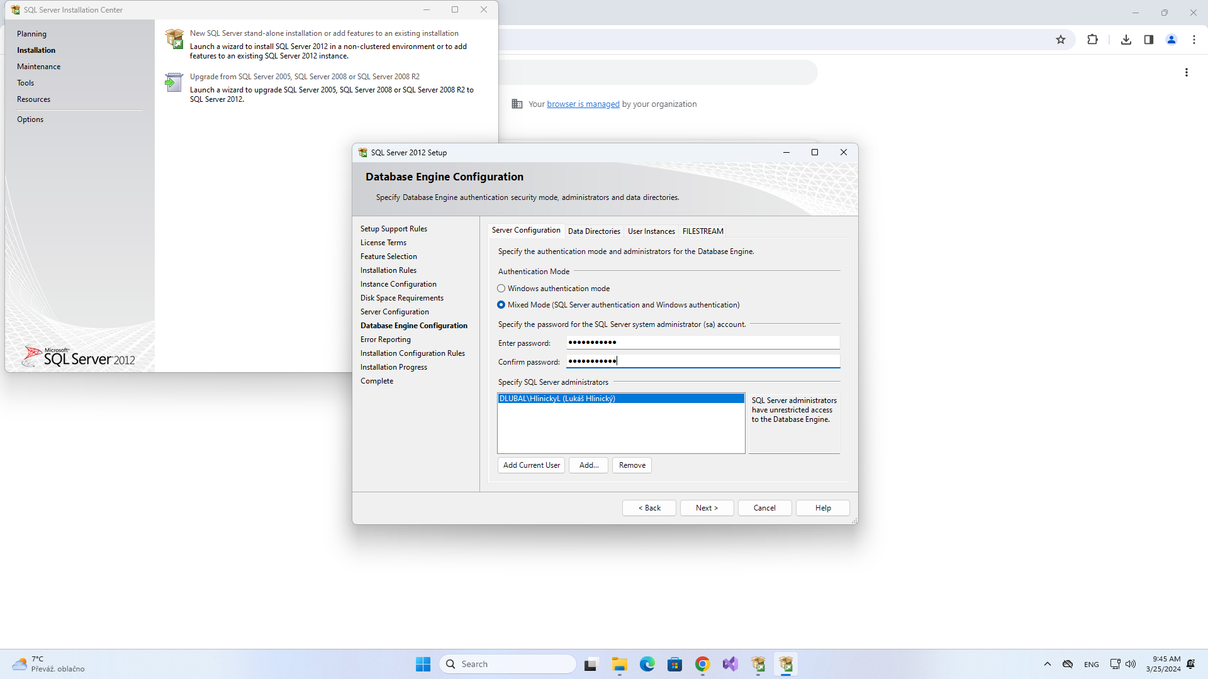Click Google Chrome taskbar icon
The image size is (1208, 679).
tap(702, 663)
